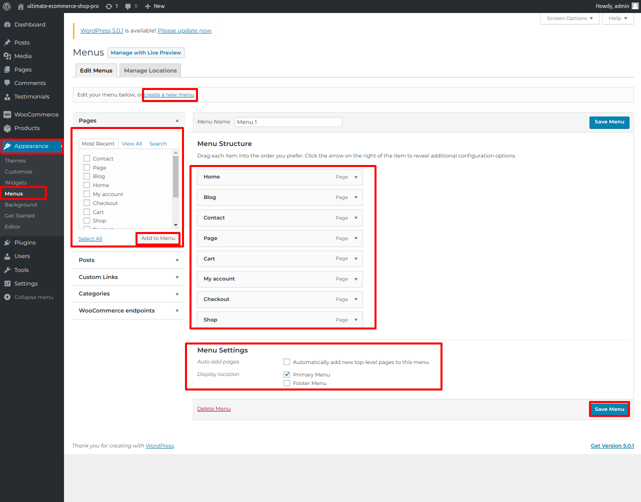The width and height of the screenshot is (641, 502).
Task: Expand the Categories panel
Action: click(177, 294)
